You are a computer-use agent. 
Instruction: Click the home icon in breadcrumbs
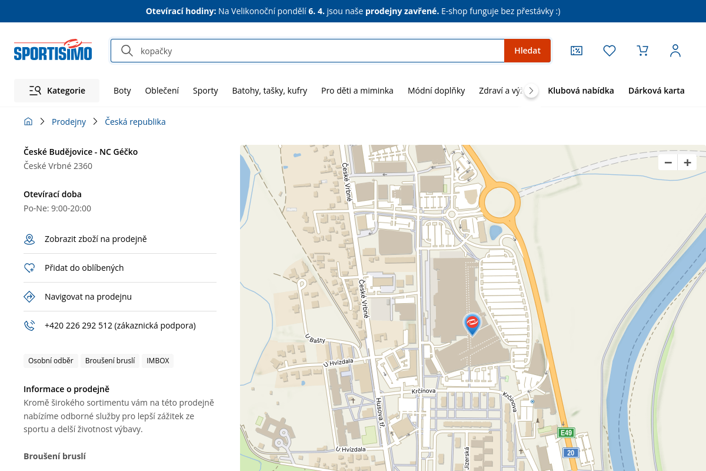point(28,122)
